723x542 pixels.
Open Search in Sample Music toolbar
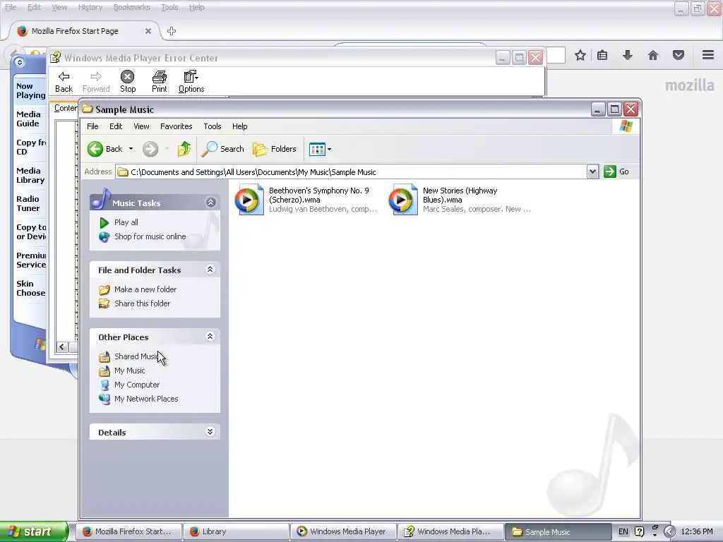[222, 149]
